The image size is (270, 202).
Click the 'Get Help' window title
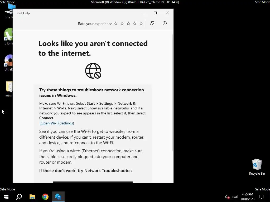[x=23, y=13]
